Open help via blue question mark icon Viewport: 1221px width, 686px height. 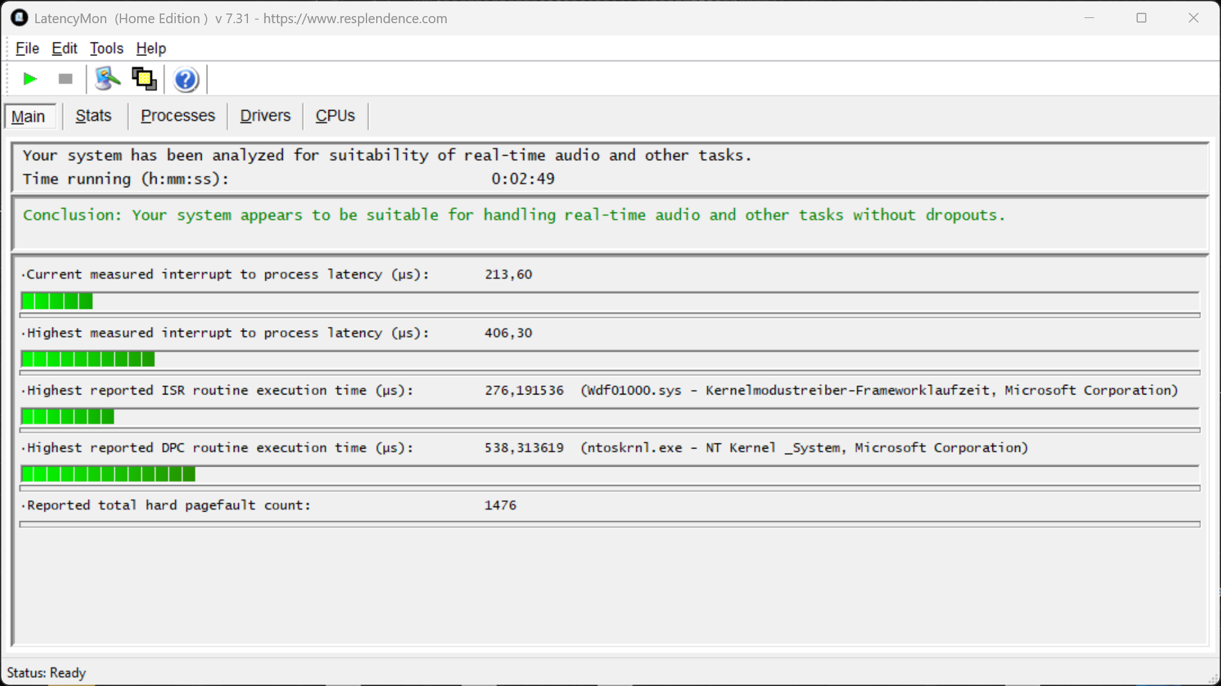pos(185,80)
